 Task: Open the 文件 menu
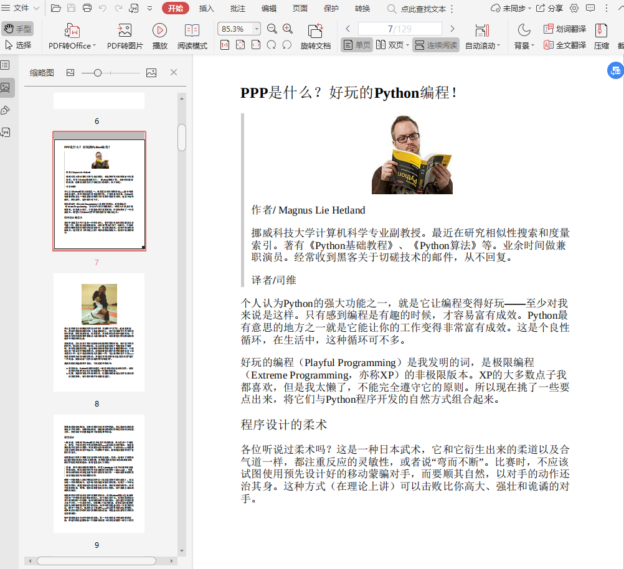coord(20,8)
